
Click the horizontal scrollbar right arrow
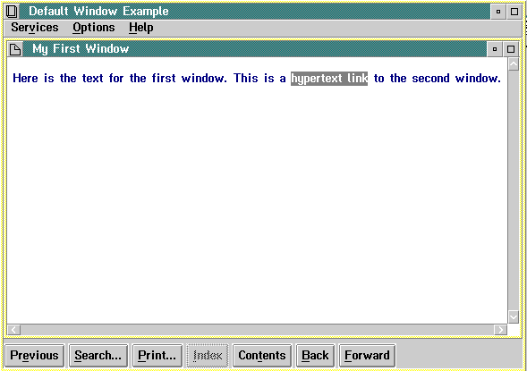(x=500, y=330)
